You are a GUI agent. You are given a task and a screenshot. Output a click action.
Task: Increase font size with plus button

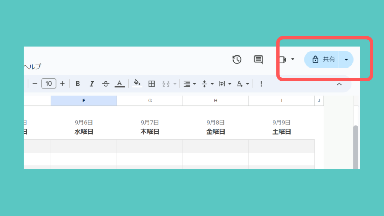point(63,84)
